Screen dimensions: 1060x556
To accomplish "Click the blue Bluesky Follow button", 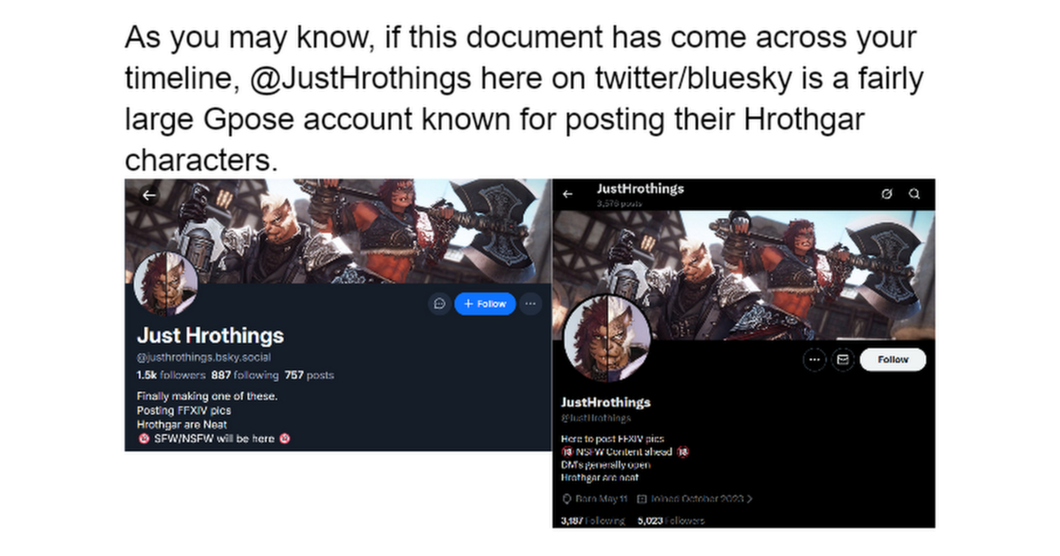I will (485, 303).
